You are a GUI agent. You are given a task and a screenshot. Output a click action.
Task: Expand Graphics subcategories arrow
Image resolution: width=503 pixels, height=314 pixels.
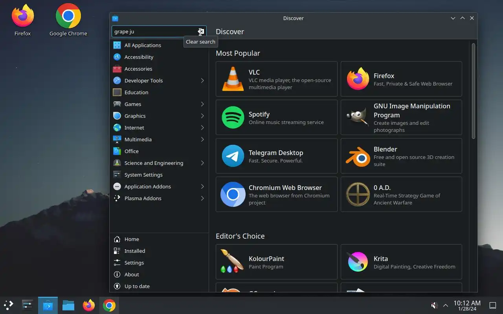pos(202,116)
